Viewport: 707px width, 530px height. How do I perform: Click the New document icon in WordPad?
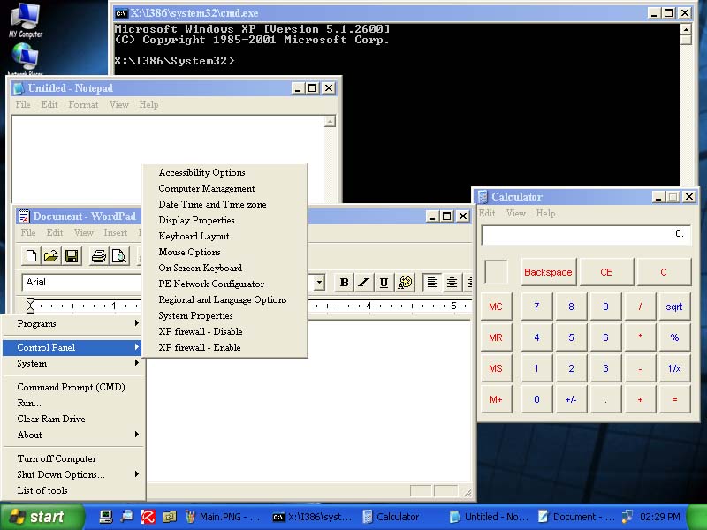(32, 257)
